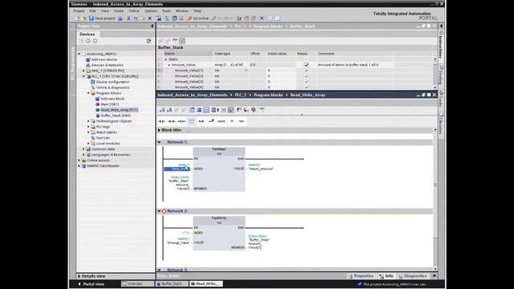Open the Insert menu

point(119,10)
